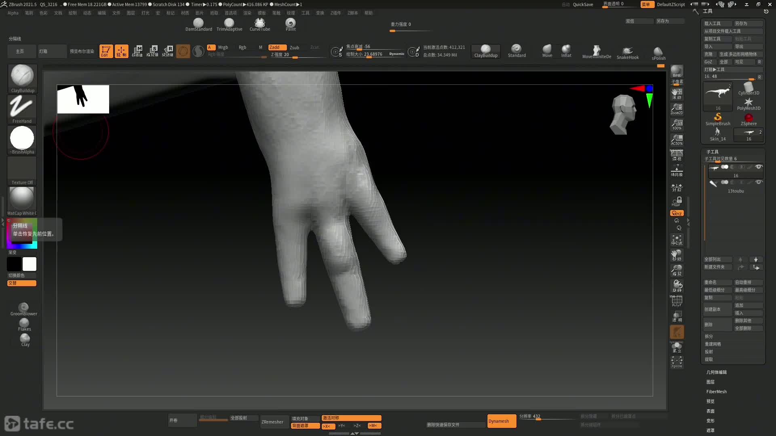Screen dimensions: 776x436
Task: Expand the 预览 section
Action: click(x=711, y=401)
